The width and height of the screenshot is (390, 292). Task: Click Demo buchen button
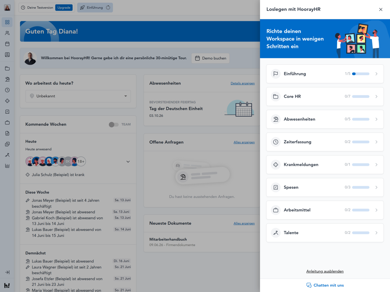pyautogui.click(x=211, y=58)
